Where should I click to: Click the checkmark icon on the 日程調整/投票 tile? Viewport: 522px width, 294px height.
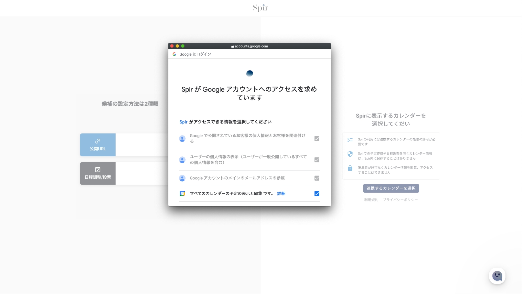98,170
